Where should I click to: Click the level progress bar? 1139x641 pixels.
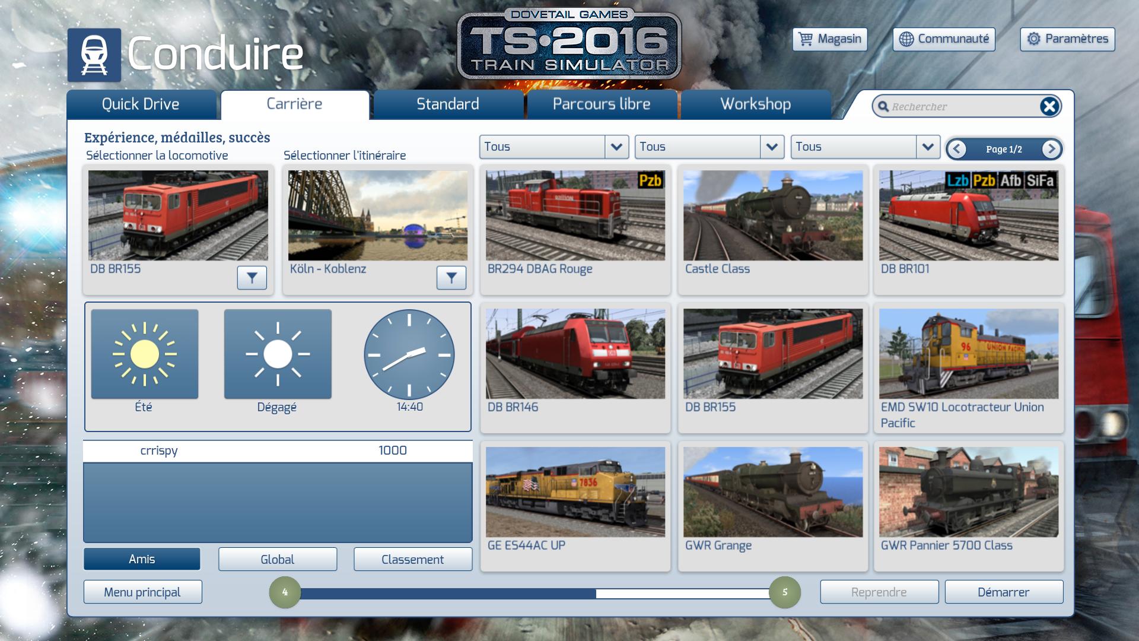pyautogui.click(x=534, y=593)
